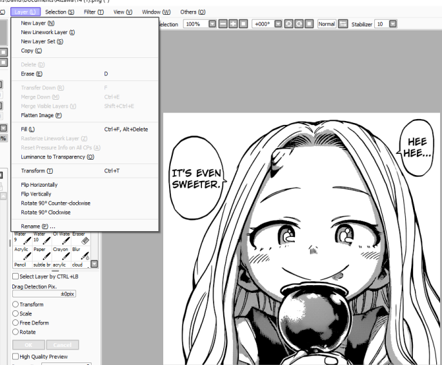Open the zoom percentage dropdown
The width and height of the screenshot is (442, 365).
[212, 24]
